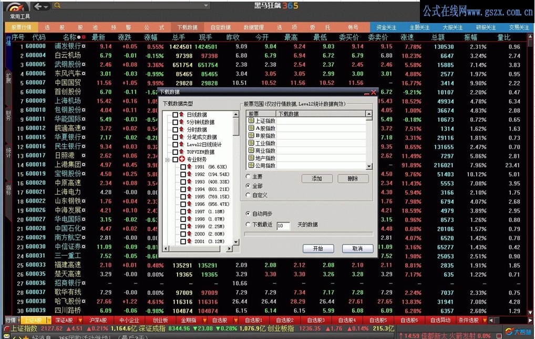Click the S icon for B股指数
The image size is (535, 339).
click(251, 135)
